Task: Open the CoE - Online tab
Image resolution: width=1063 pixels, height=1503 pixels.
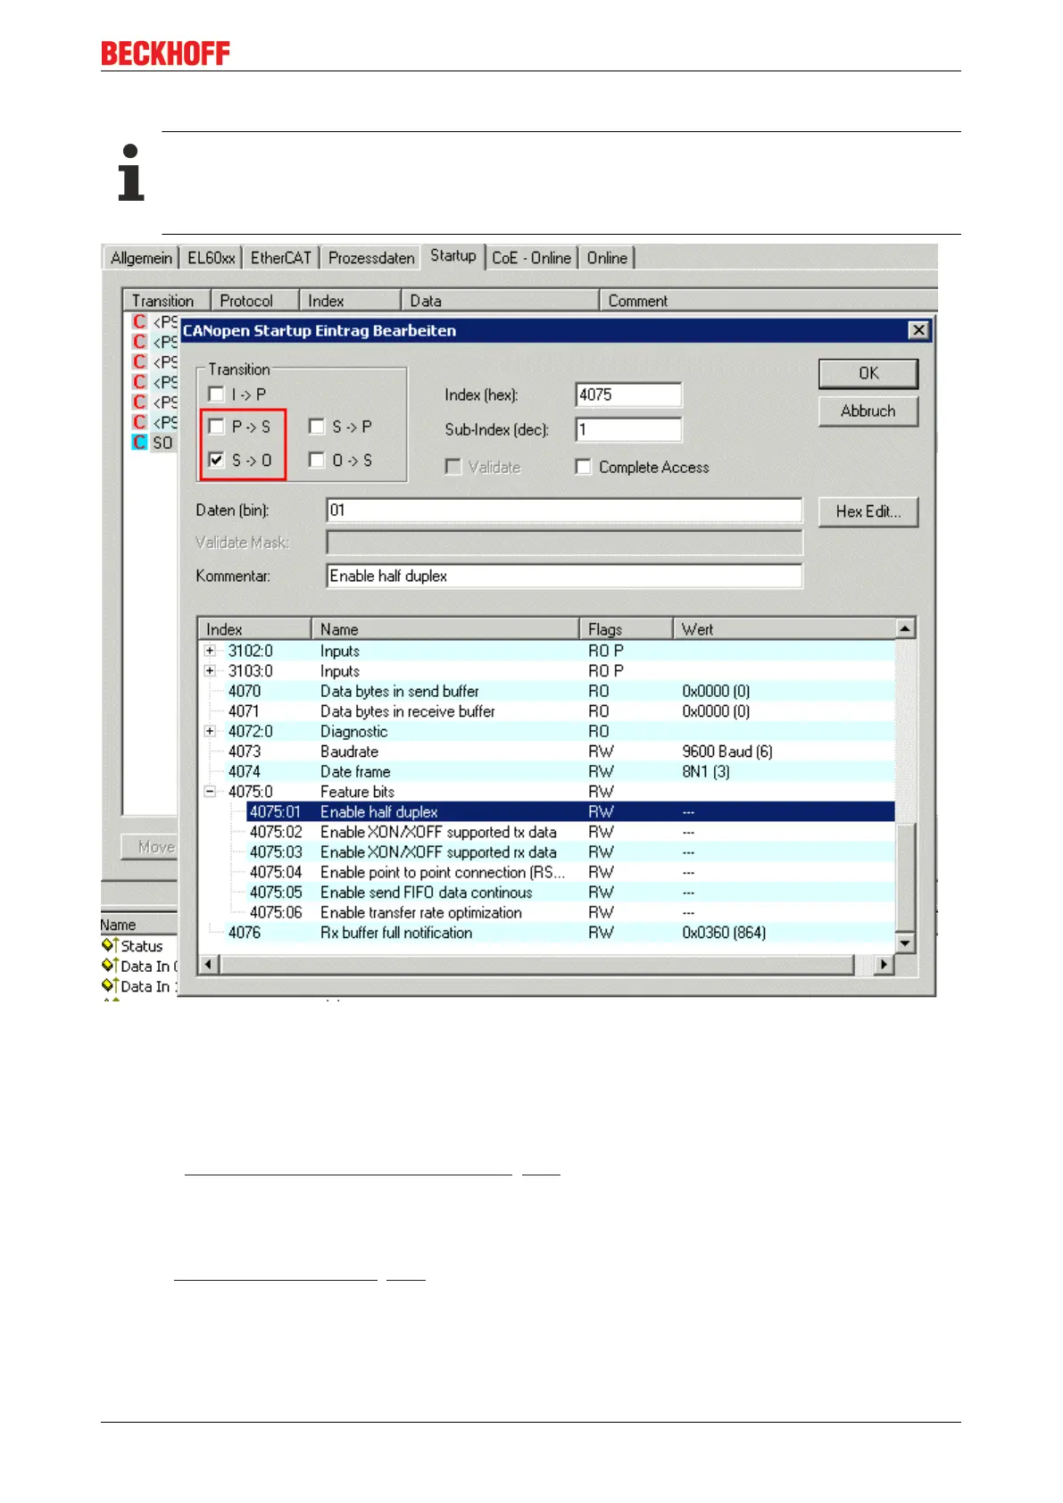Action: click(x=531, y=258)
